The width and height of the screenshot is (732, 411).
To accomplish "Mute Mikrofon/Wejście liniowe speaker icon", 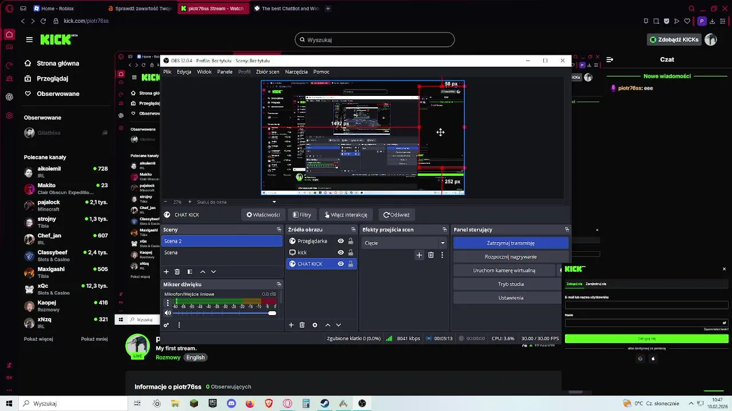I will click(x=168, y=313).
